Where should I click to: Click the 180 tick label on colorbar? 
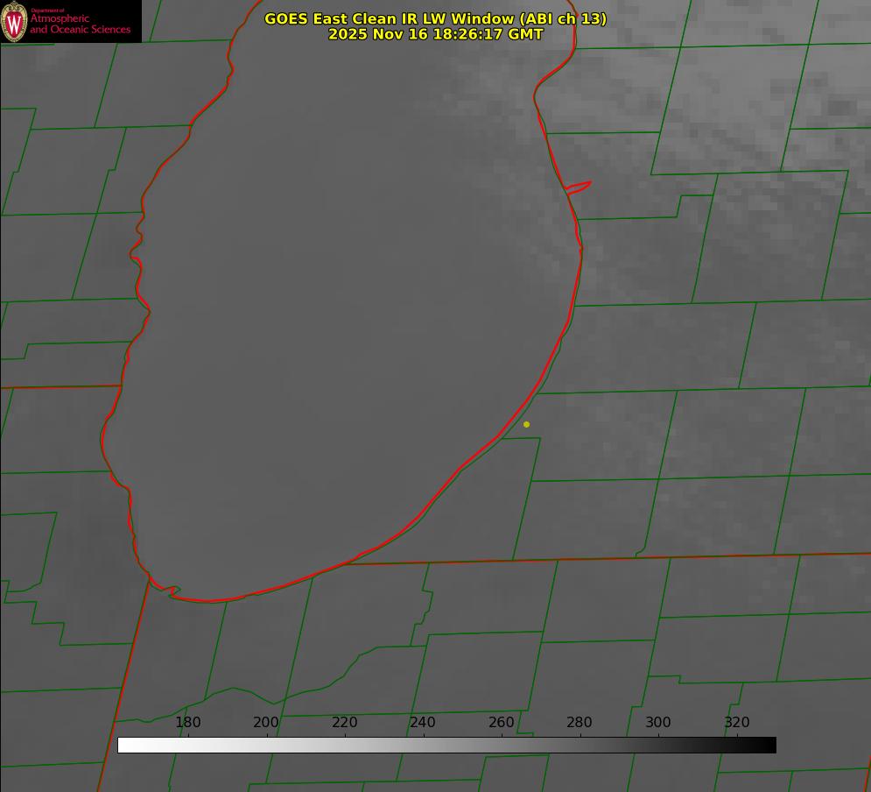tap(188, 723)
